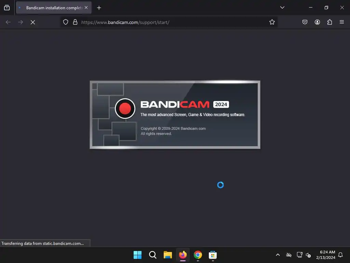350x263 pixels.
Task: Open Microsoft Store from taskbar
Action: 213,255
